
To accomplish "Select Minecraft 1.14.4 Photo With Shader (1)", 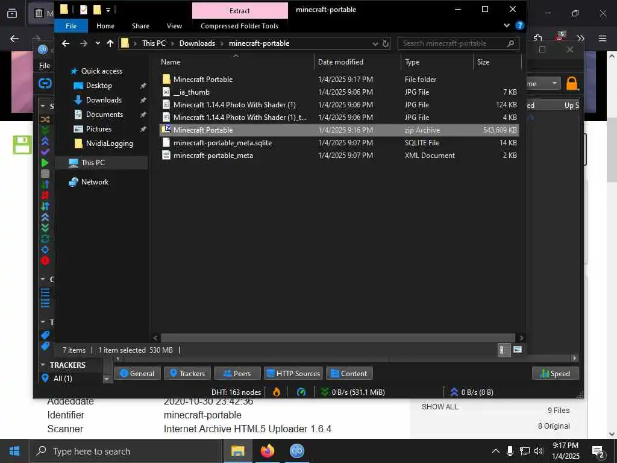I will pyautogui.click(x=234, y=105).
